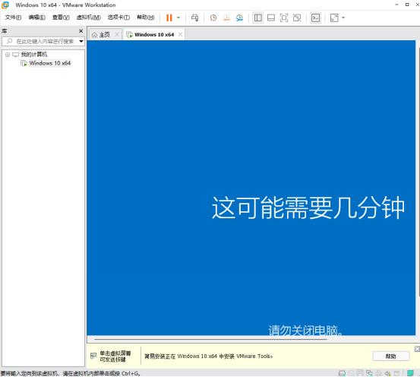420x377 pixels.
Task: Click the CD/DVD drive status bar icon
Action: (351, 373)
